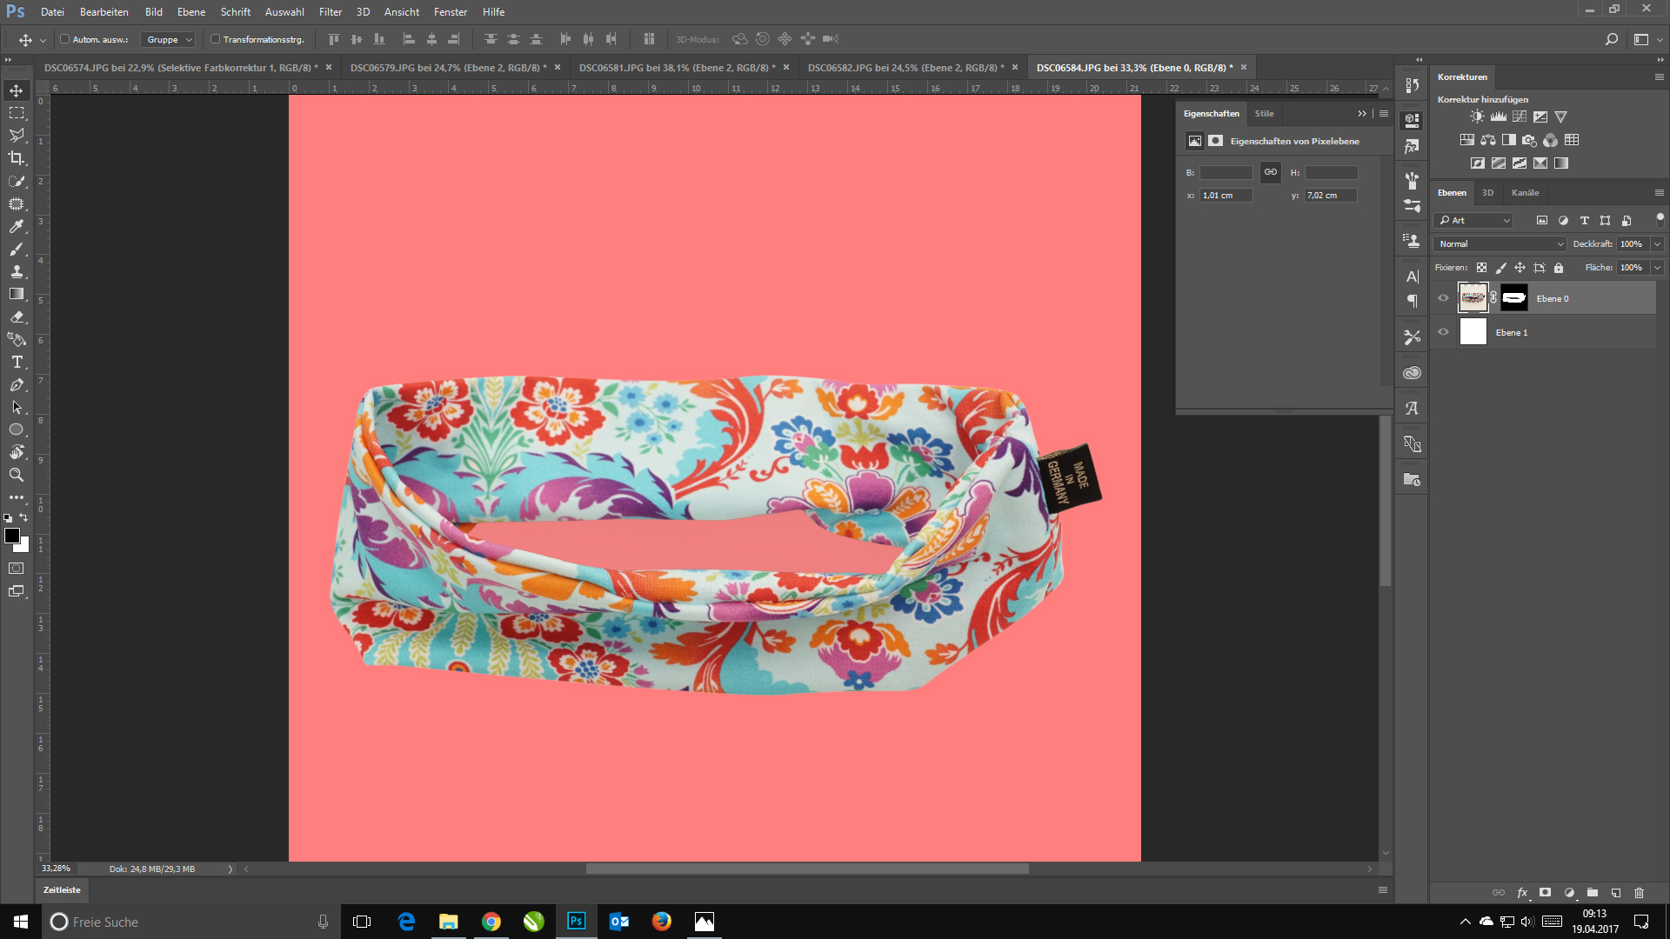Screen dimensions: 1670x939
Task: Click the link width and height icon
Action: pos(1270,172)
